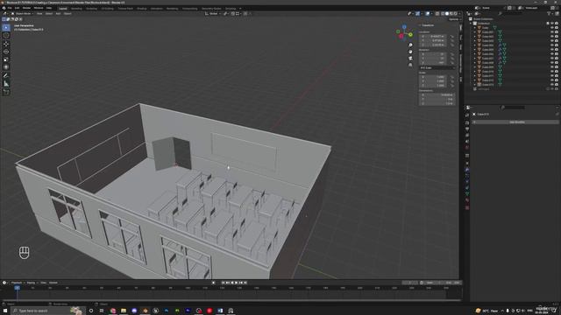The width and height of the screenshot is (561, 315).
Task: Click the Dimensions X value field
Action: click(x=437, y=95)
